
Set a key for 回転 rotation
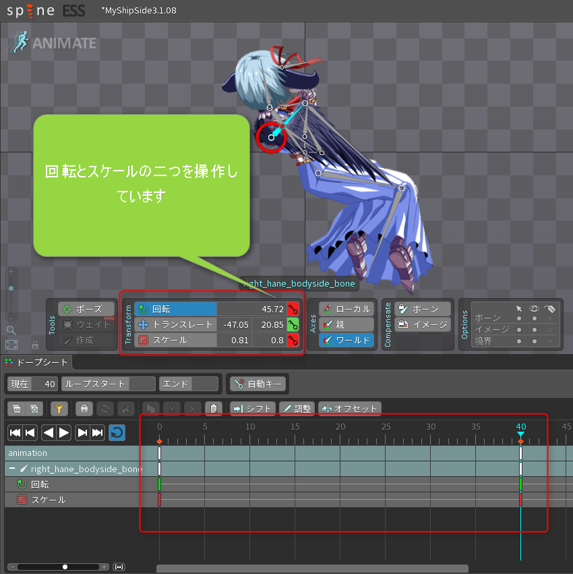293,309
